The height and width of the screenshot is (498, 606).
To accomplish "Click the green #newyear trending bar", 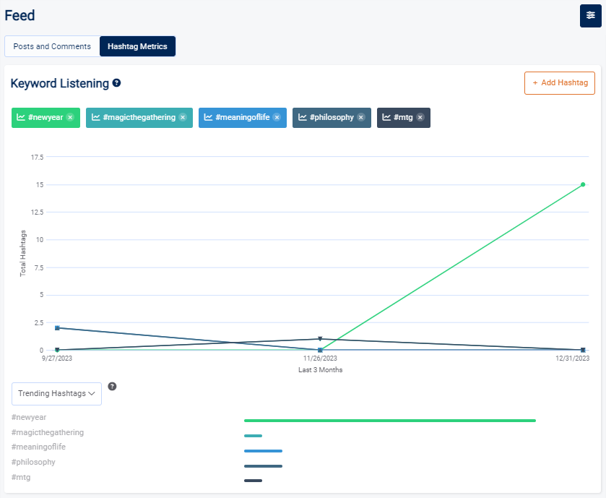I will [389, 420].
